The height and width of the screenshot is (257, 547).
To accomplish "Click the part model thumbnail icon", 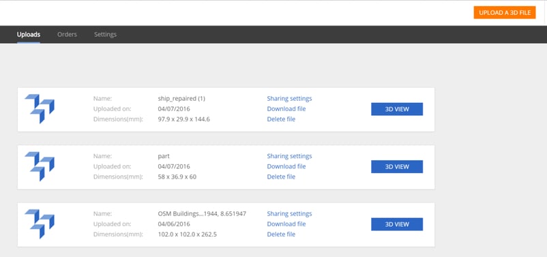I will [40, 166].
